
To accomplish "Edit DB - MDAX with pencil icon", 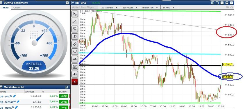I will 16,107.
